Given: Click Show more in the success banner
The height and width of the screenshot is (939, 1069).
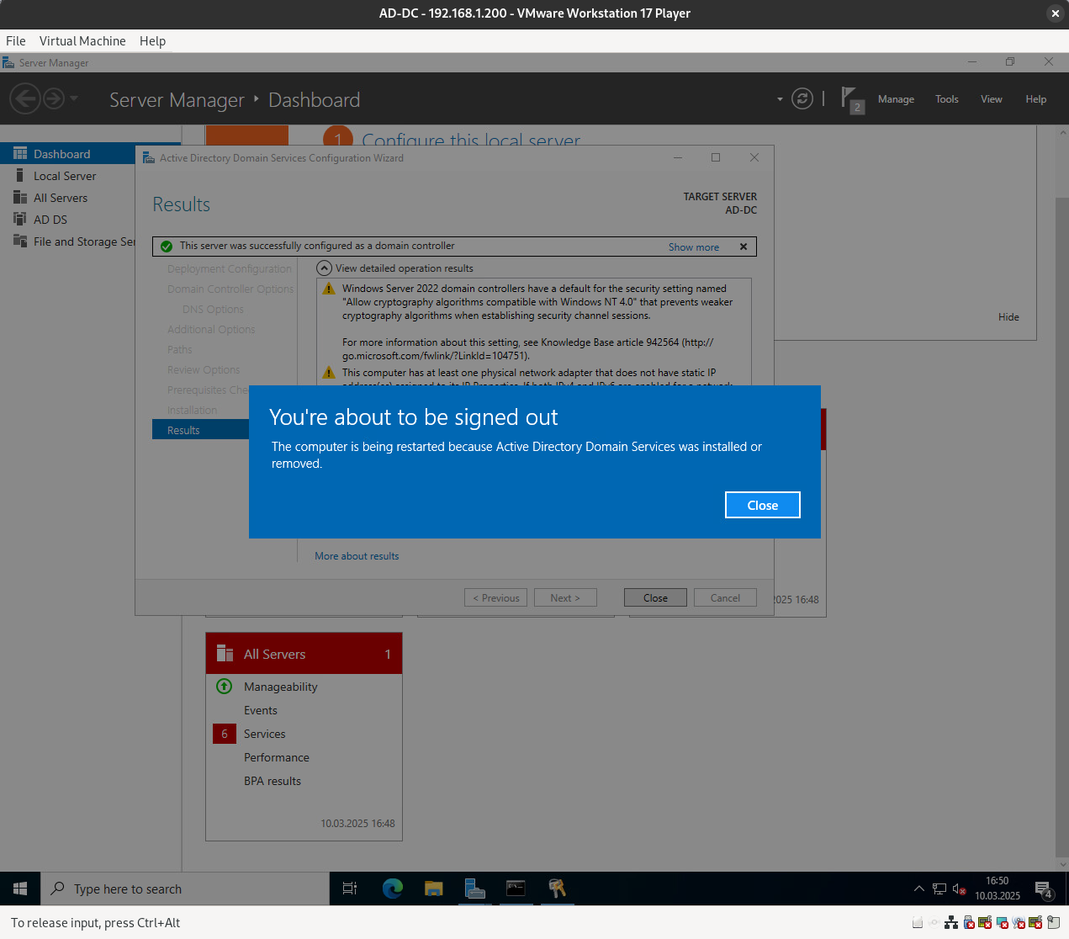Looking at the screenshot, I should click(693, 247).
